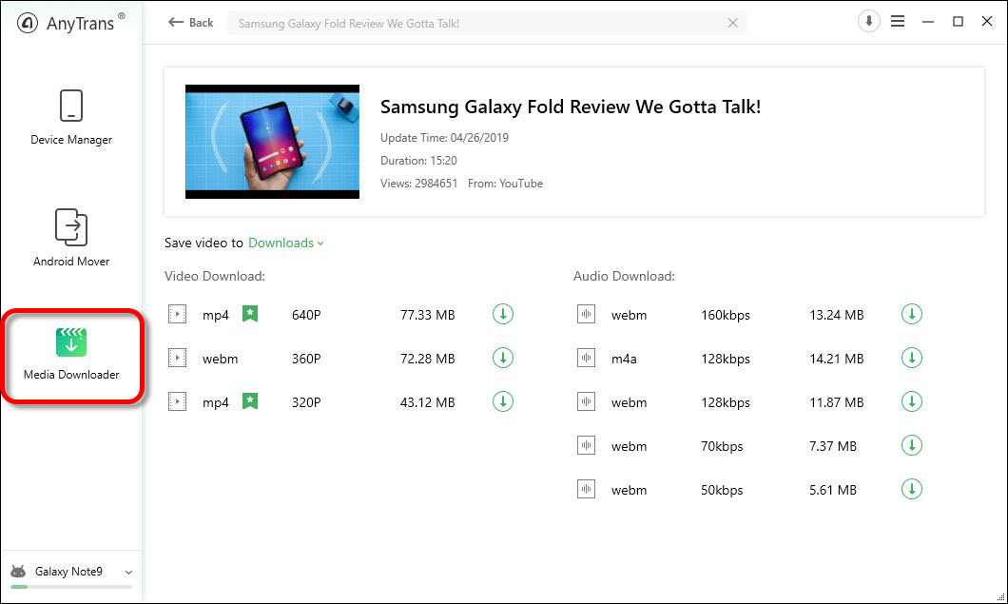
Task: Click the '13.24 MB' audio size
Action: click(837, 315)
